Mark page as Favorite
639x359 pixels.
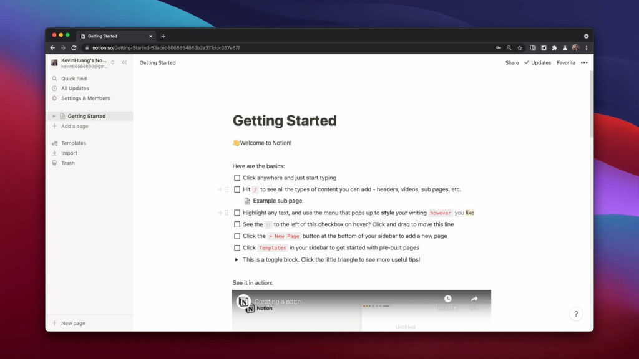click(x=565, y=63)
